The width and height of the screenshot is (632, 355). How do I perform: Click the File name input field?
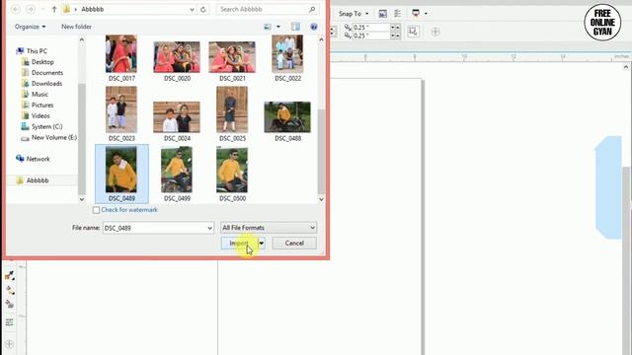pos(155,228)
